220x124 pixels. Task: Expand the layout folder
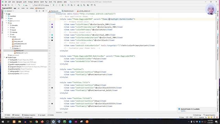click(8, 30)
